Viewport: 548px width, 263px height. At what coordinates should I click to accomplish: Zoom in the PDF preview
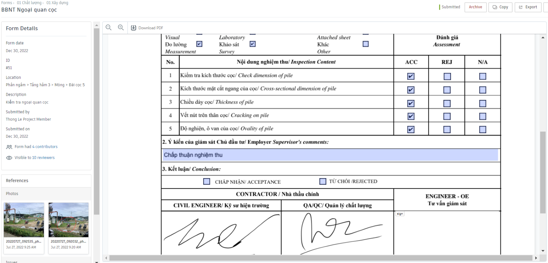pyautogui.click(x=121, y=28)
